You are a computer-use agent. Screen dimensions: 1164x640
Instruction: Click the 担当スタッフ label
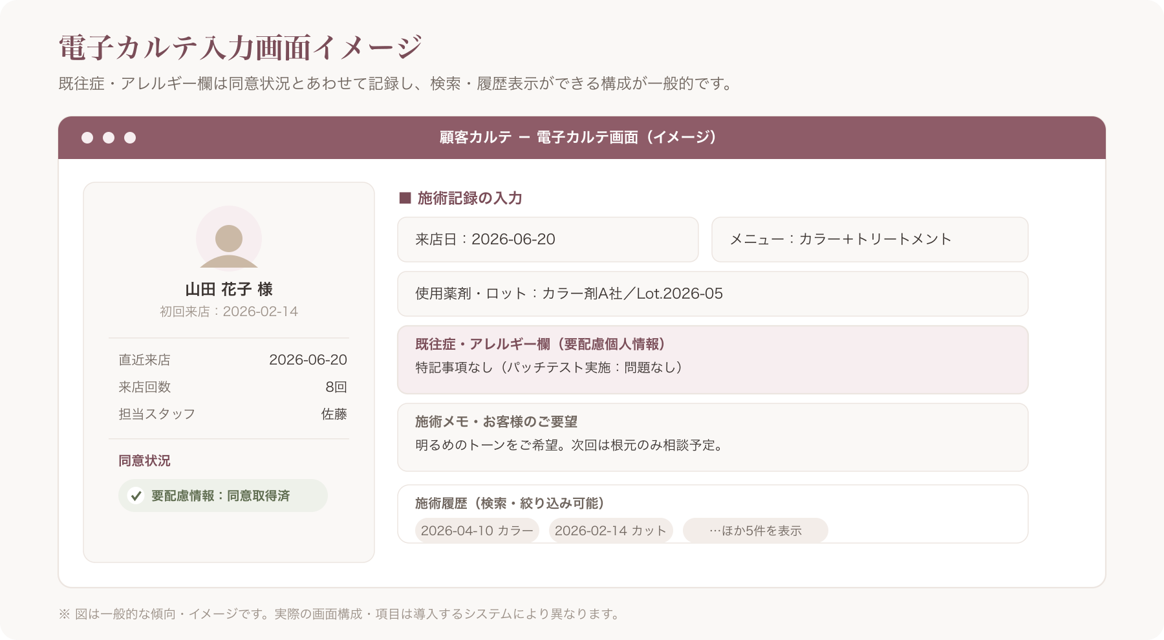click(x=156, y=414)
